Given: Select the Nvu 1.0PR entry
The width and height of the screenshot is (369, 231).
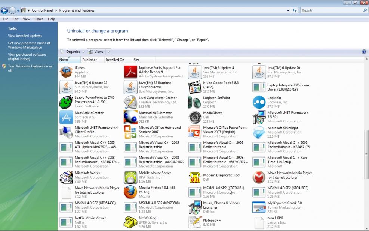Looking at the screenshot, I should 282,222.
